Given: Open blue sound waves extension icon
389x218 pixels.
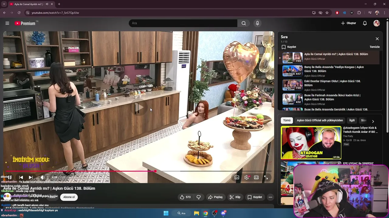Looking at the screenshot, I should pos(344,13).
